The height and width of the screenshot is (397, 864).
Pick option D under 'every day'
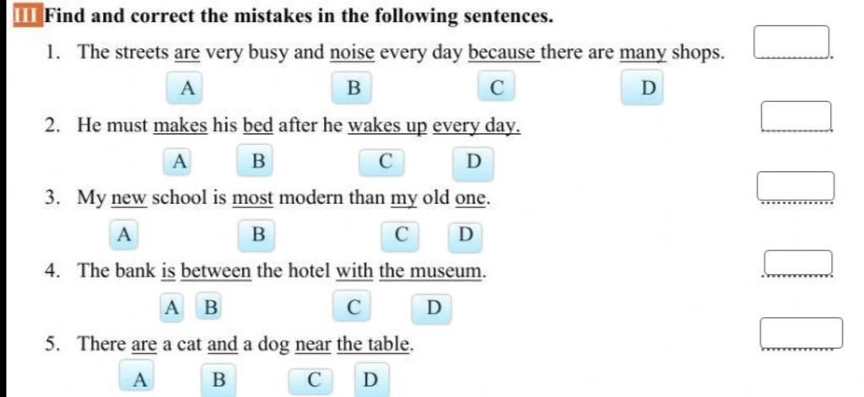pyautogui.click(x=473, y=160)
